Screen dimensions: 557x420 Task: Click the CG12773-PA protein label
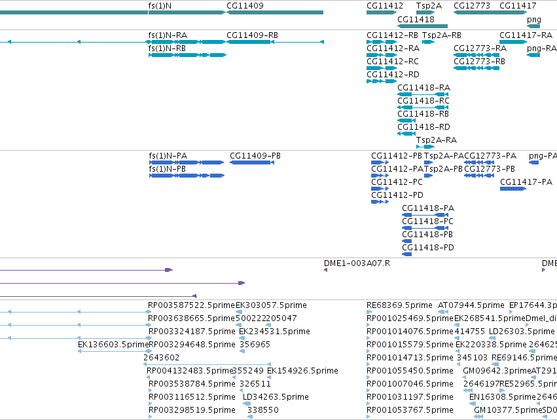click(x=490, y=156)
